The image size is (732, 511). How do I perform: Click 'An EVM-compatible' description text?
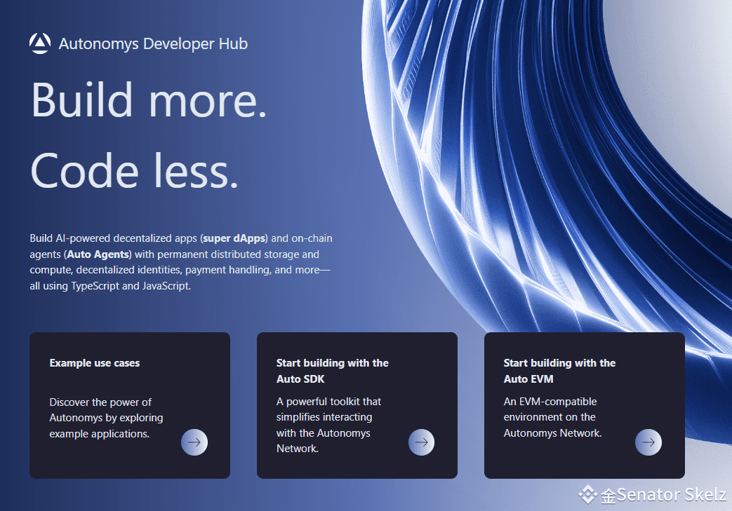click(x=550, y=402)
